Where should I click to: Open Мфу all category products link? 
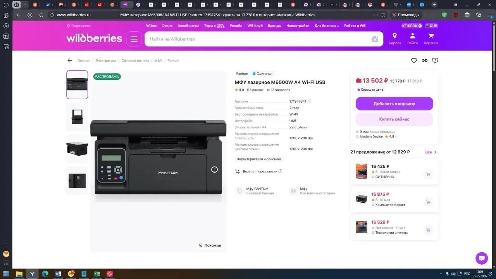[312, 191]
